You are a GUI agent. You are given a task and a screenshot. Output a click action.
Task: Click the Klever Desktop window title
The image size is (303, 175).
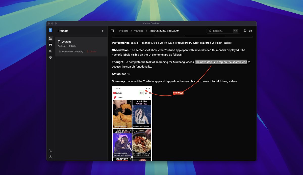151,23
